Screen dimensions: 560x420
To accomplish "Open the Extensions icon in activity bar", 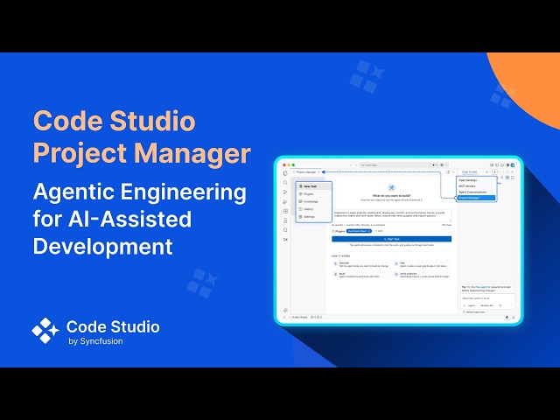I will [285, 211].
